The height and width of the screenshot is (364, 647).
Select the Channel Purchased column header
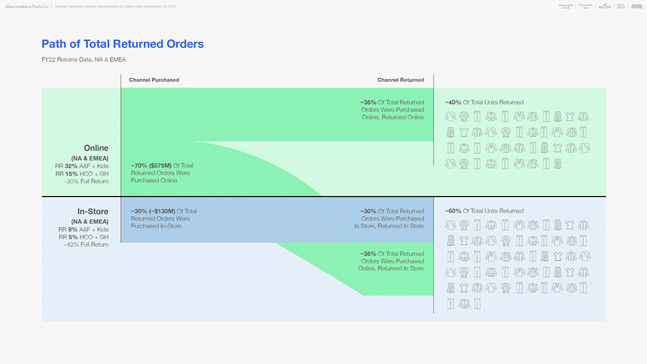(x=154, y=80)
